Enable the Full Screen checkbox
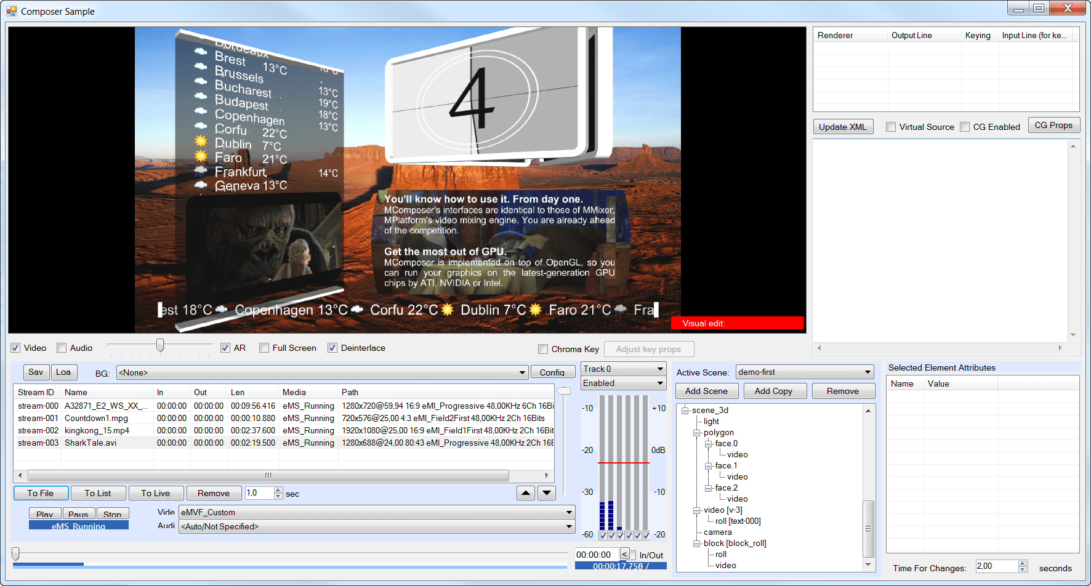The image size is (1091, 586). tap(264, 348)
